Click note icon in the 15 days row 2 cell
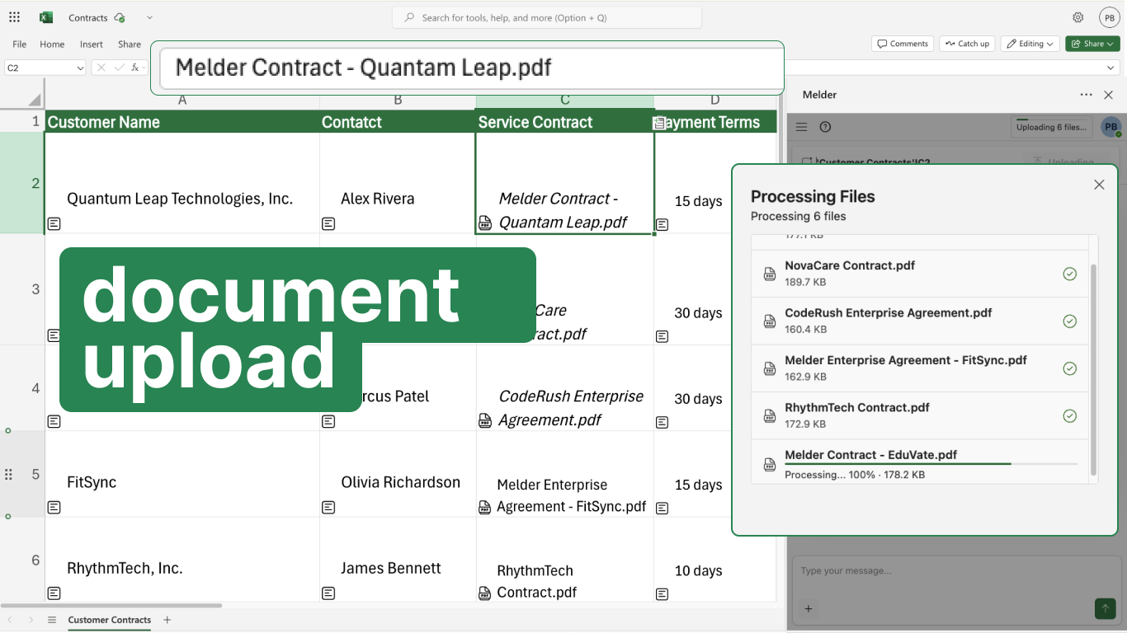The image size is (1127, 633). point(662,224)
